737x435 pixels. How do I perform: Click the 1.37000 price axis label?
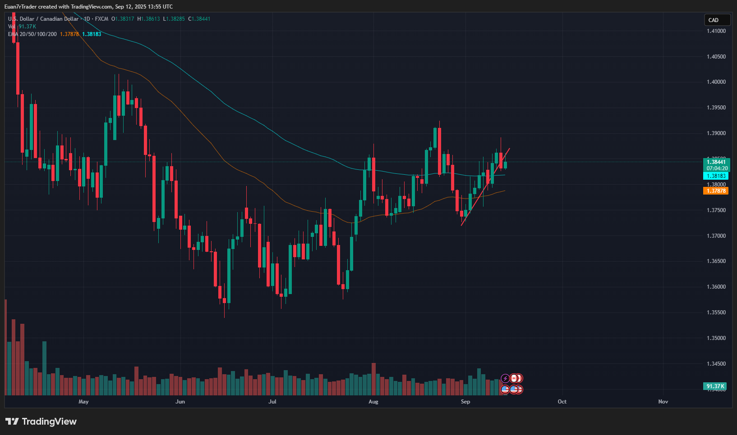pyautogui.click(x=716, y=236)
